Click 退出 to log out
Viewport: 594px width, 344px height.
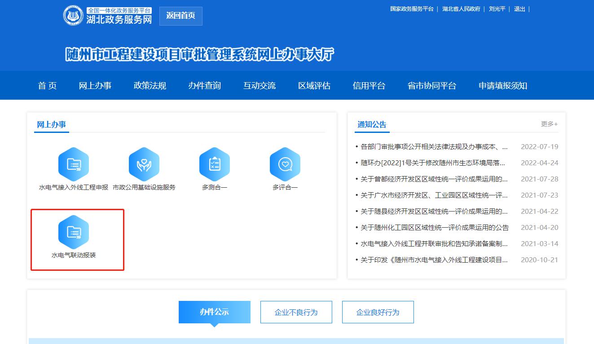tap(519, 9)
